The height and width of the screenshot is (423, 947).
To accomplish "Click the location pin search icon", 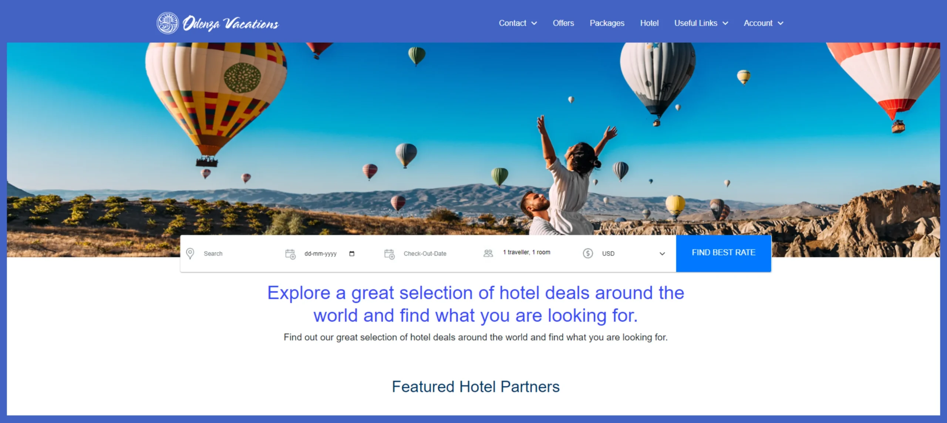I will 190,253.
